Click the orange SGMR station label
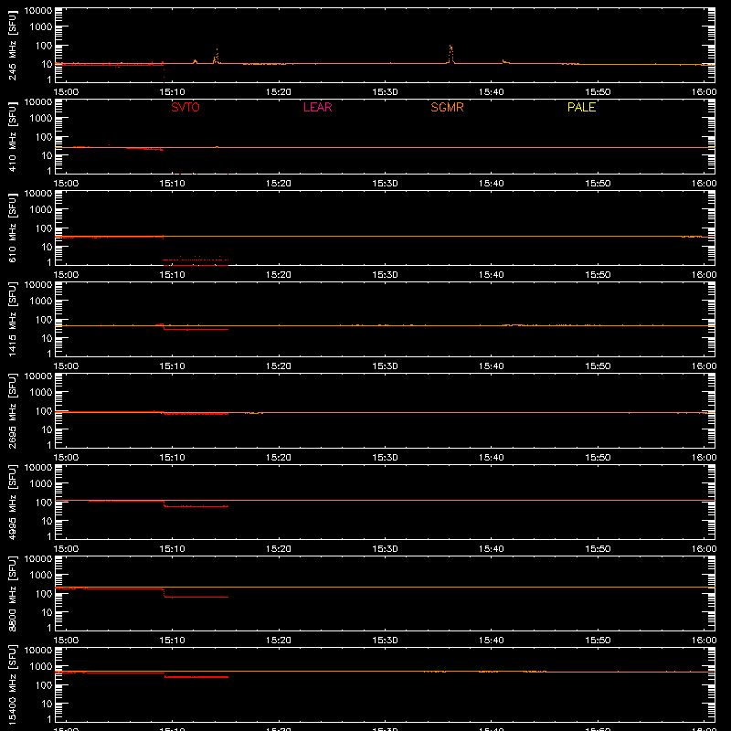Viewport: 731px width, 731px height. tap(447, 107)
